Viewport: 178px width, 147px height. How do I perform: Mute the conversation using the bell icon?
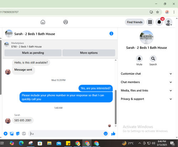coord(139,59)
